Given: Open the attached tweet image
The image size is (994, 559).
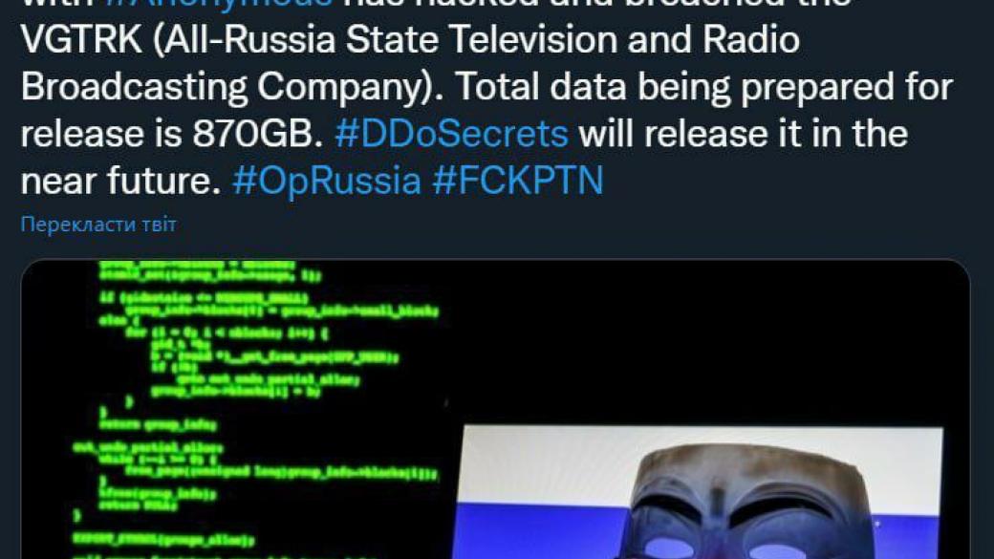Looking at the screenshot, I should 496,409.
